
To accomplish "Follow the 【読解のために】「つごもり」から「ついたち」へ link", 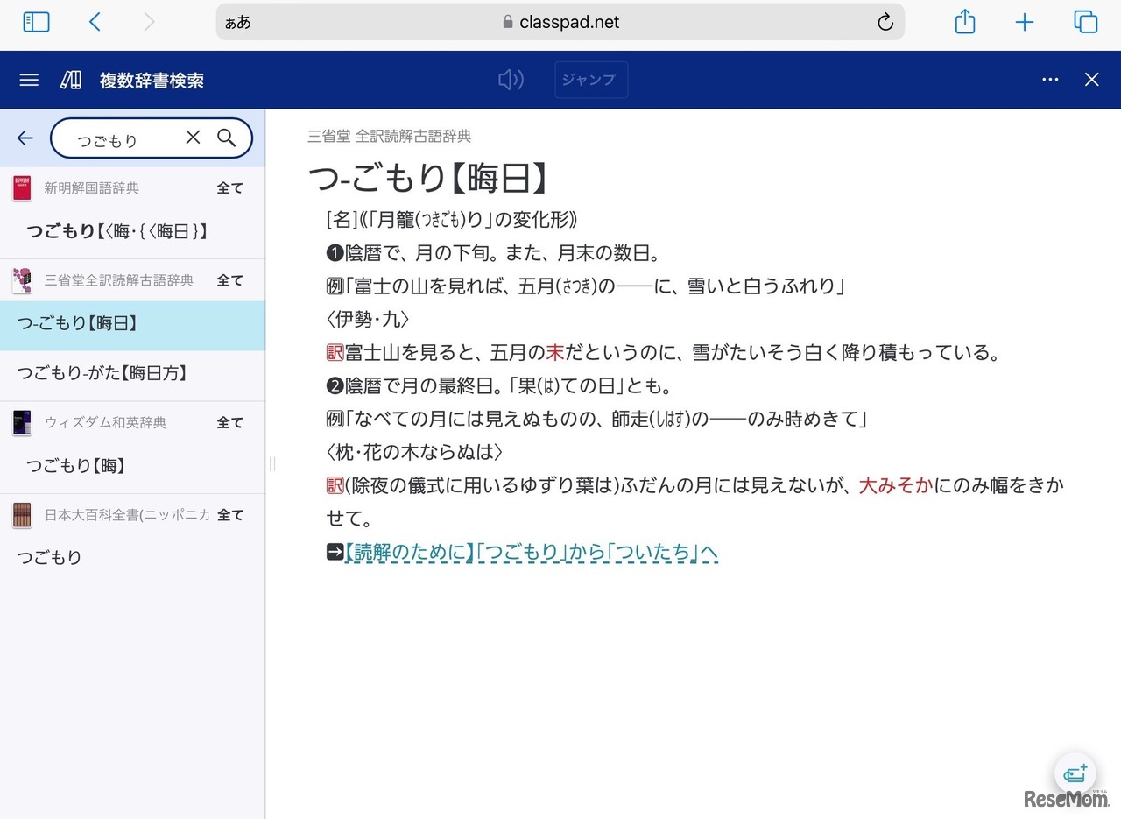I will pyautogui.click(x=531, y=553).
